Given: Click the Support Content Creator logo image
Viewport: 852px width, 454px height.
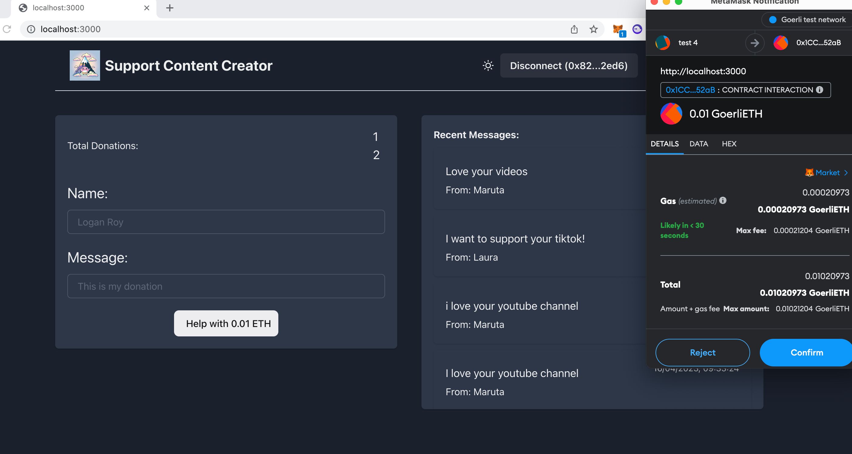Looking at the screenshot, I should click(x=85, y=65).
